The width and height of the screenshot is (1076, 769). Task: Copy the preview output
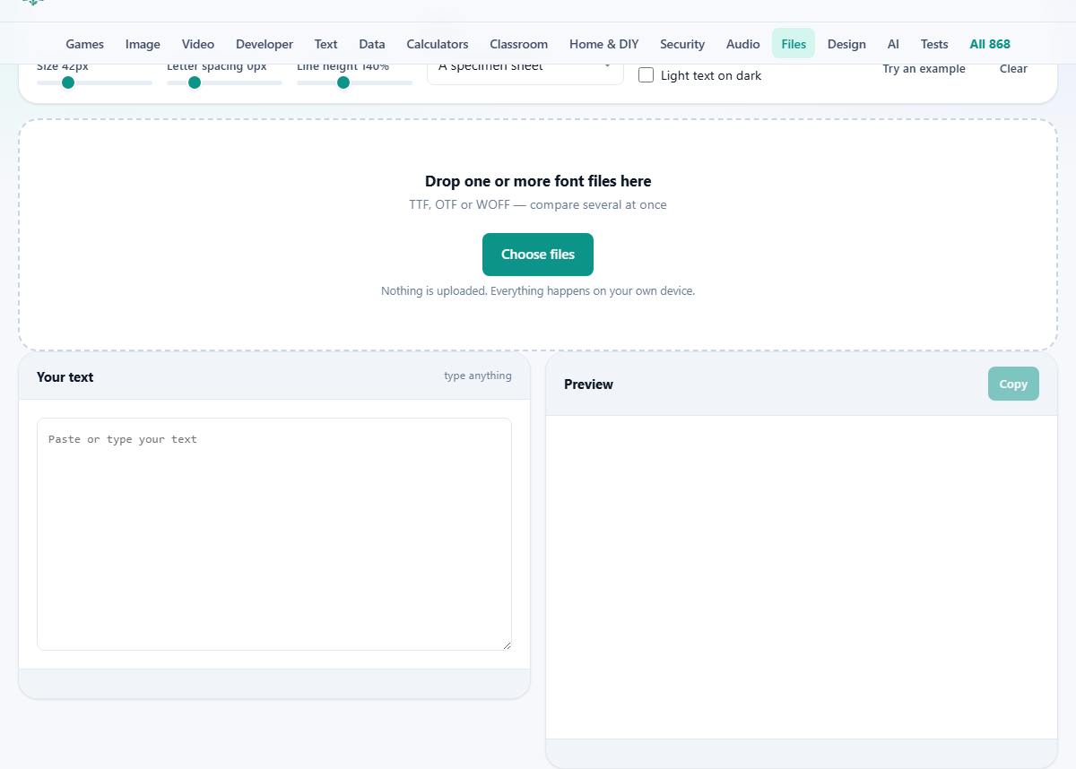pyautogui.click(x=1013, y=384)
